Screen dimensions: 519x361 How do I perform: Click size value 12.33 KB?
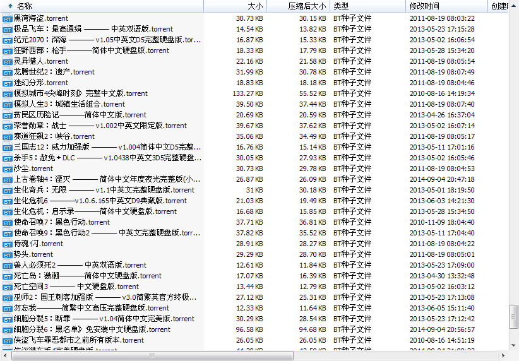249,308
